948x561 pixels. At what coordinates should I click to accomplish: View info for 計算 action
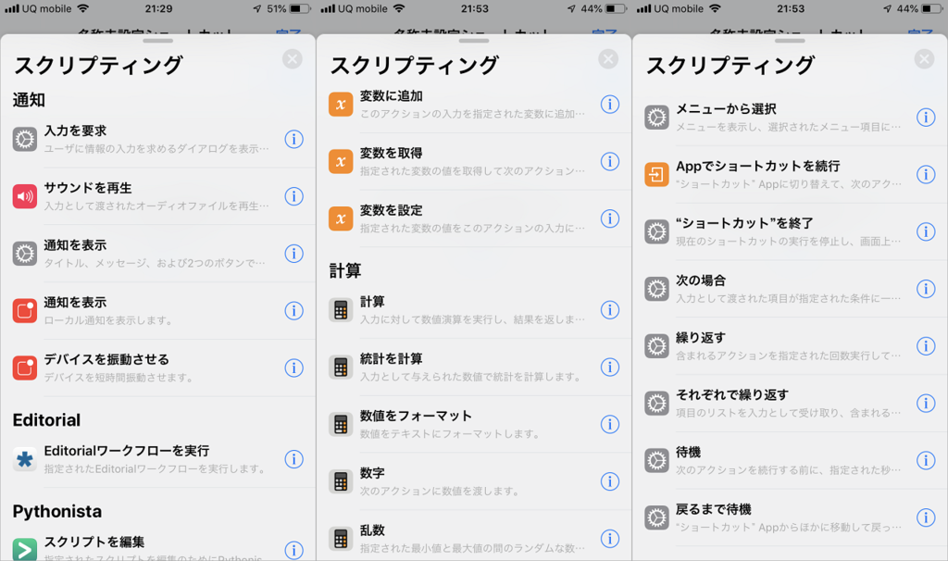[x=610, y=310]
